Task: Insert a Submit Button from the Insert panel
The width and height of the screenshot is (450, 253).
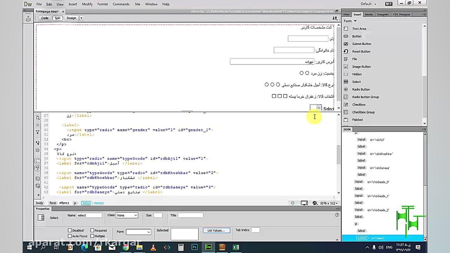Action: (361, 44)
